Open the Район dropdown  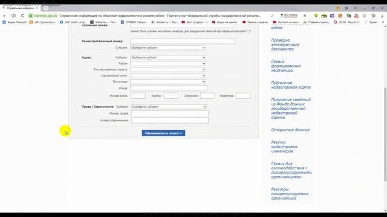pyautogui.click(x=168, y=63)
